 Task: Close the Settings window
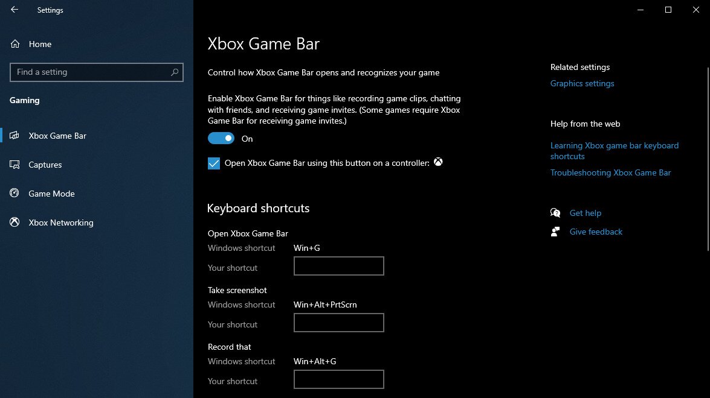[696, 10]
